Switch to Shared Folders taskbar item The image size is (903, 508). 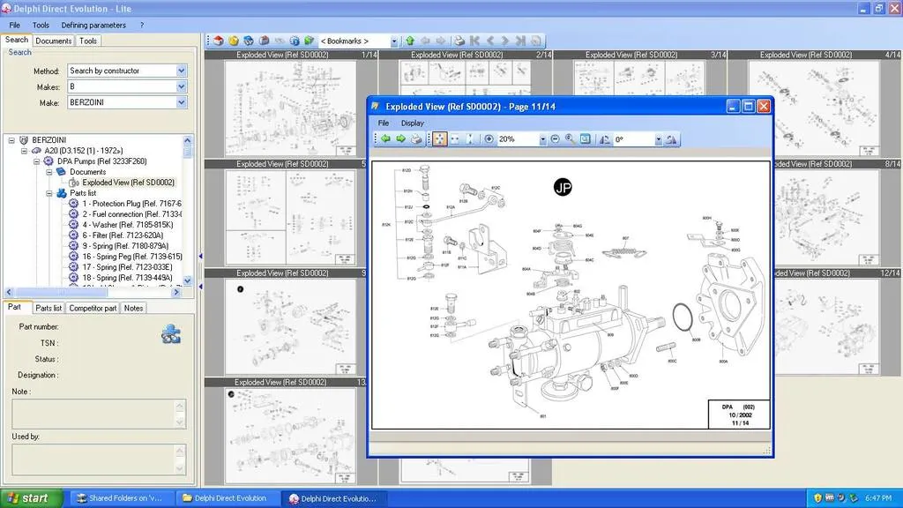(x=120, y=498)
